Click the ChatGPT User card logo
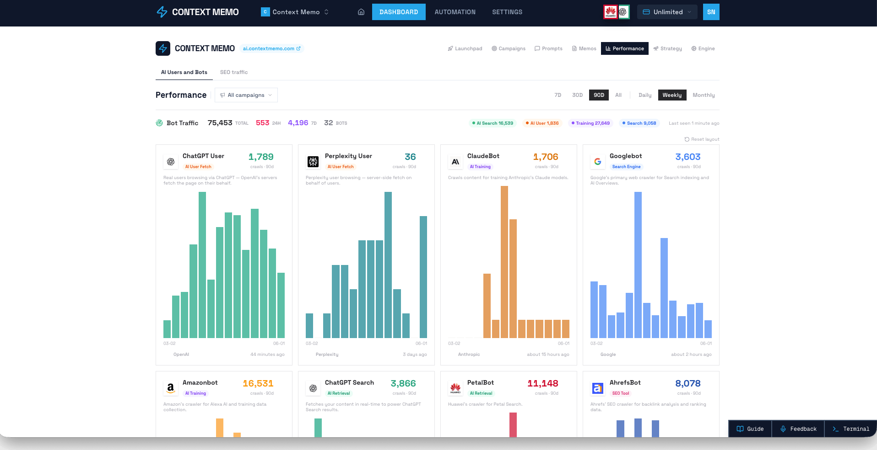Viewport: 877px width, 450px height. [x=171, y=161]
